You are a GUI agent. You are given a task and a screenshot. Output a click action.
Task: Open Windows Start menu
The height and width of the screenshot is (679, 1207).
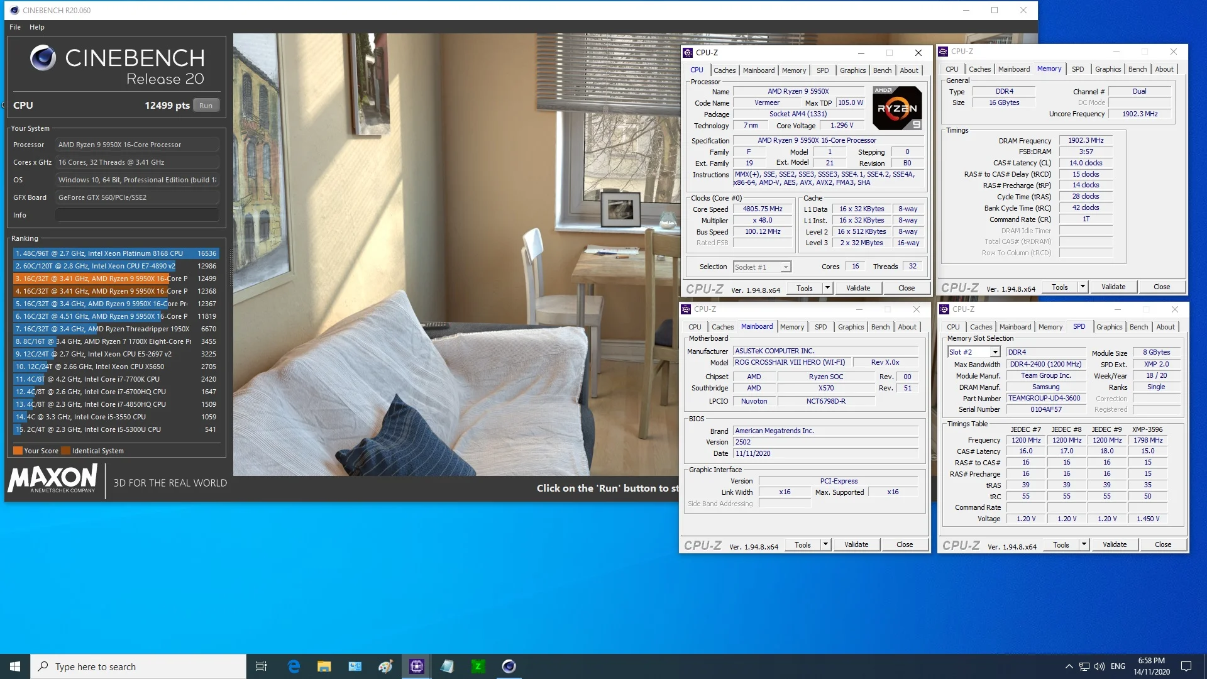(15, 666)
